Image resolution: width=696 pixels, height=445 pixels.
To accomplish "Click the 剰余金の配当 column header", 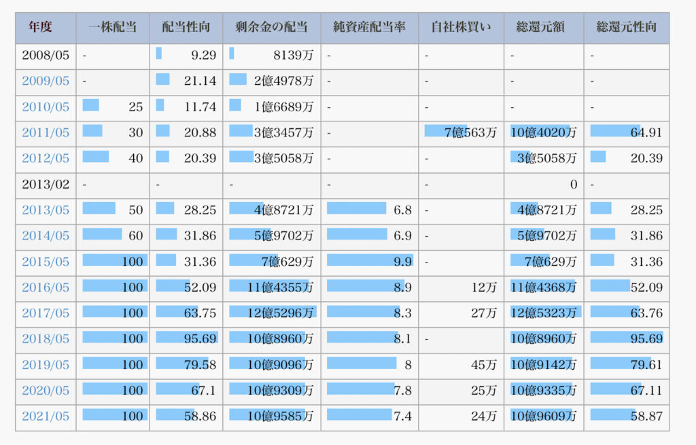I will 271,27.
